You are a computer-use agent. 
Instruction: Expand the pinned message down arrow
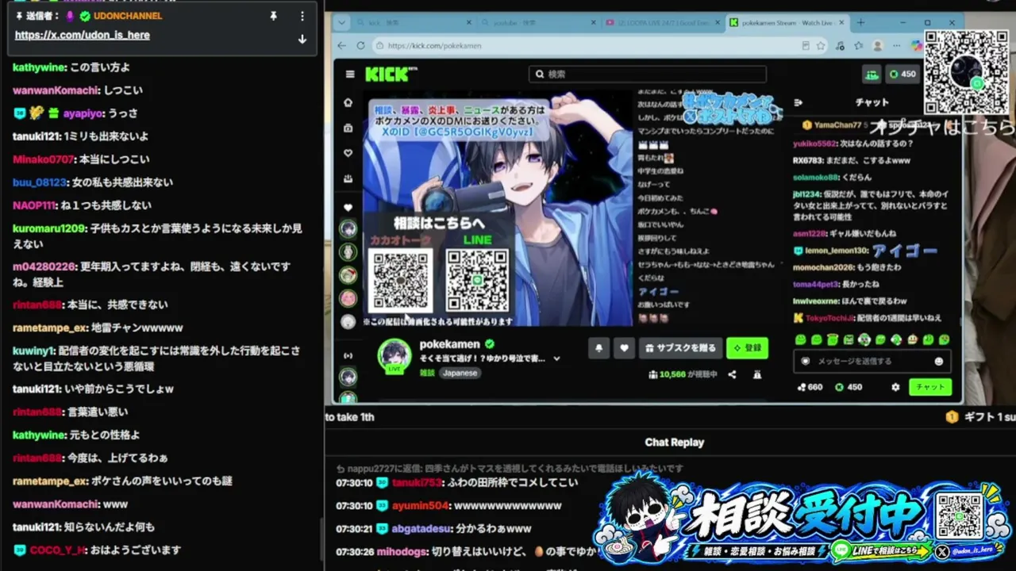(x=302, y=39)
